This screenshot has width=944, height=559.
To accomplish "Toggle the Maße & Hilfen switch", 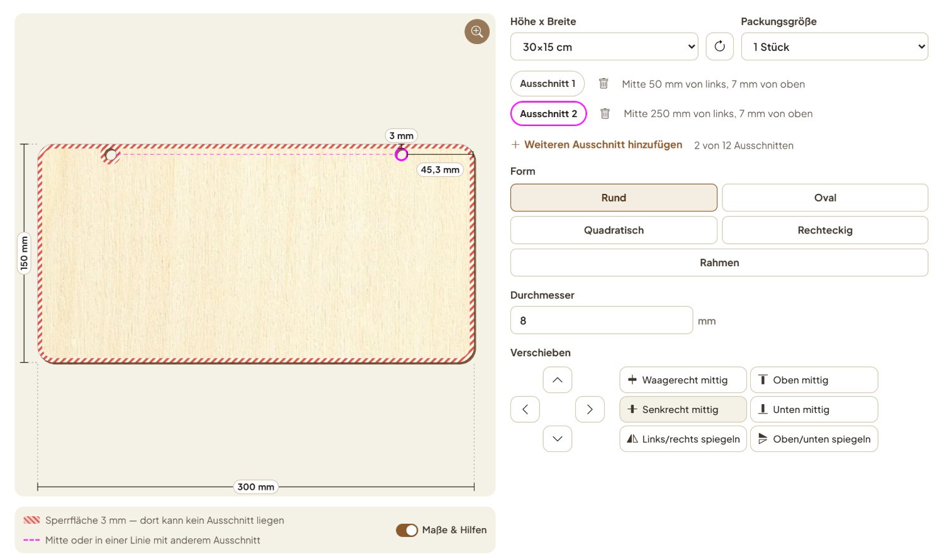I will click(407, 530).
